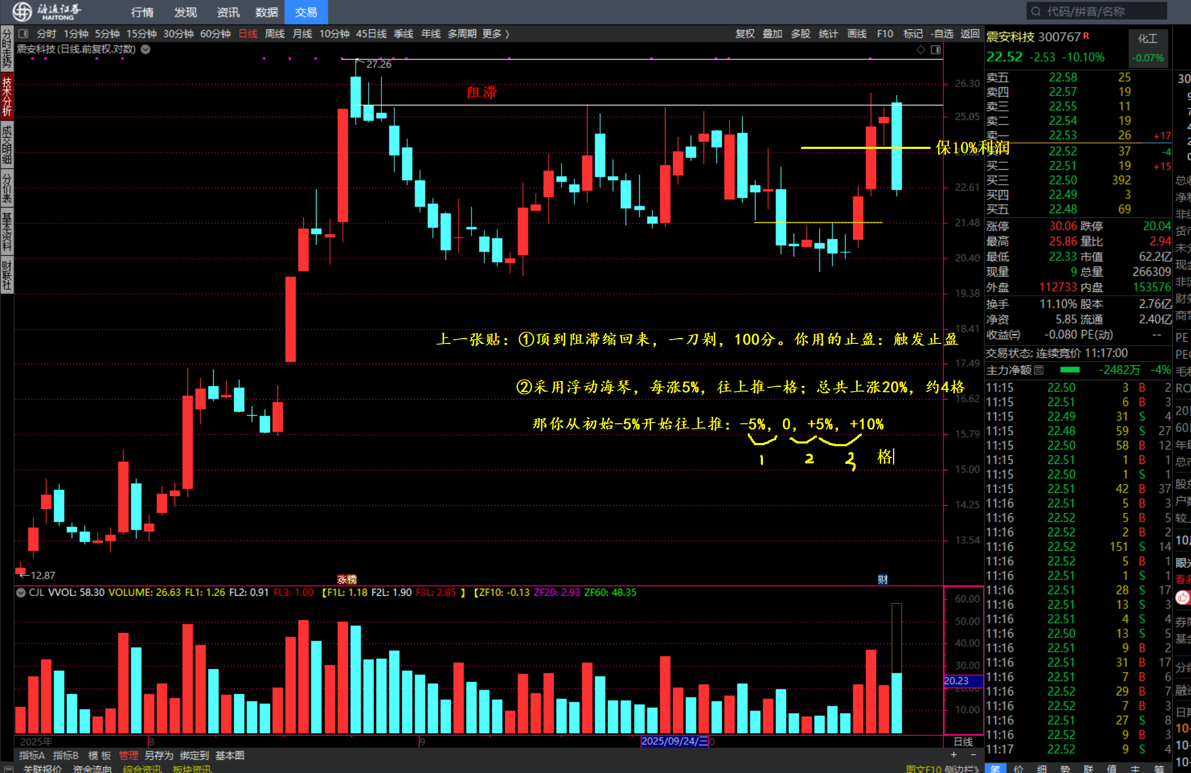Click the 财 marker icon on chart

click(x=882, y=579)
